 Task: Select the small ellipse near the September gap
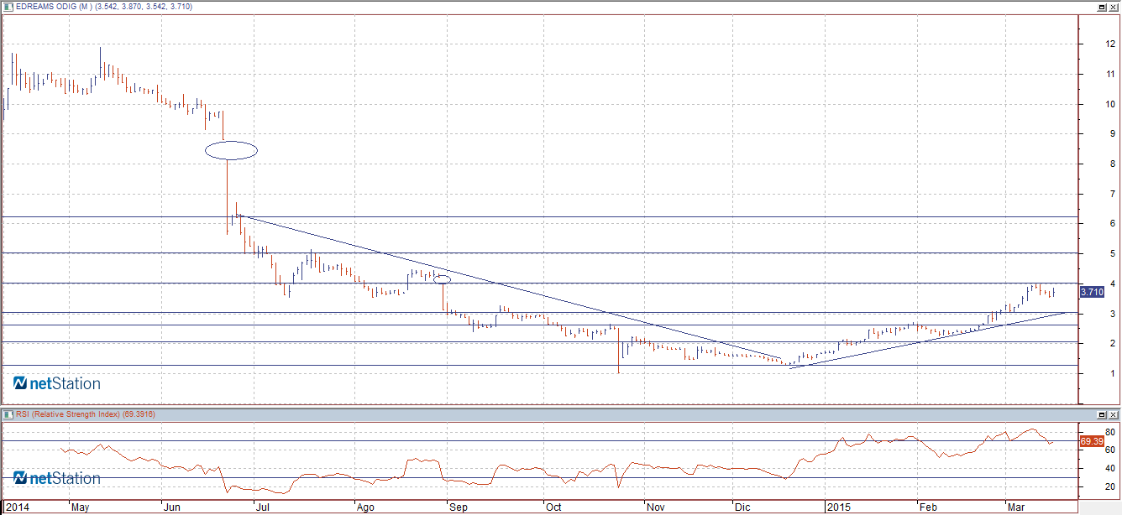[442, 279]
